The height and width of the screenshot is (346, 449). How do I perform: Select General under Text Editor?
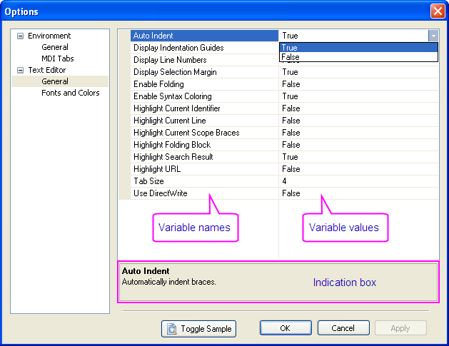click(x=55, y=81)
